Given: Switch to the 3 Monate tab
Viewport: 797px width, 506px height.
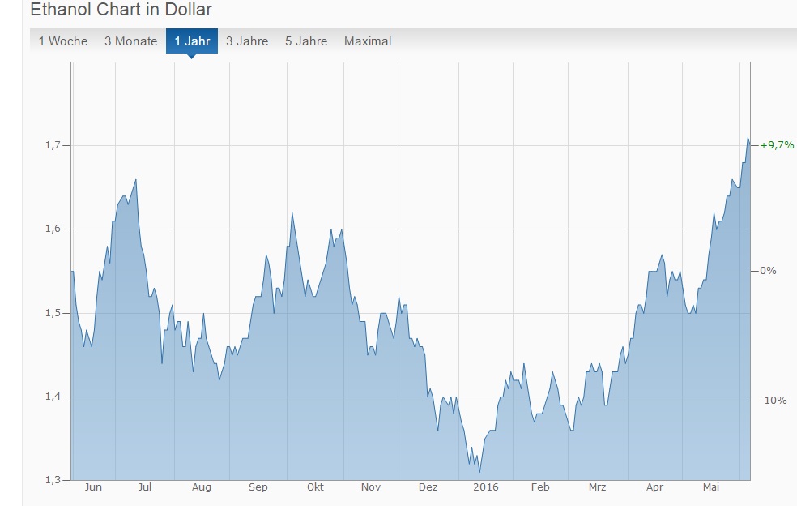Looking at the screenshot, I should coord(130,41).
